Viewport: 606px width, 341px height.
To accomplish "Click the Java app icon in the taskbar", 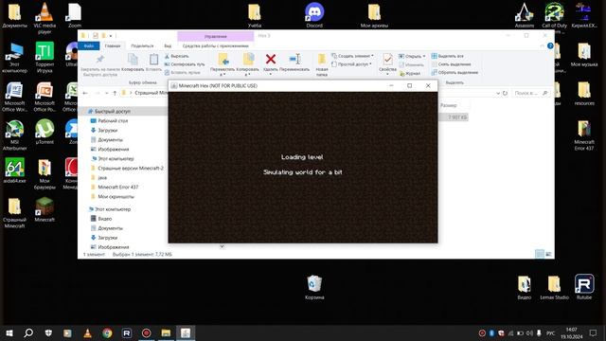I will (x=186, y=332).
